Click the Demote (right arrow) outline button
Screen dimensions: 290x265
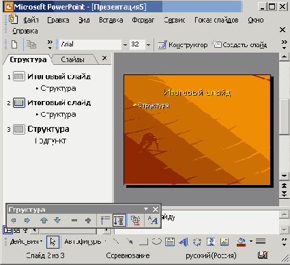pos(27,221)
